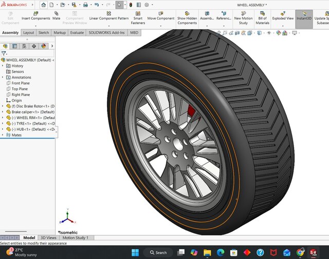Click Insert Components tool

[x=36, y=16]
